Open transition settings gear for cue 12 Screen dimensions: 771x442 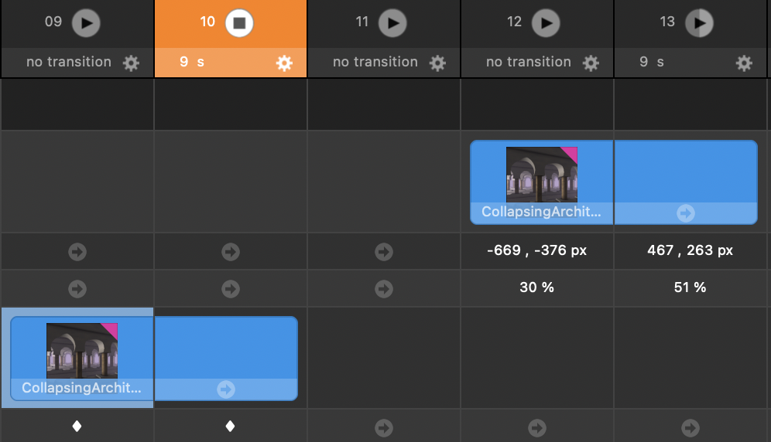591,63
